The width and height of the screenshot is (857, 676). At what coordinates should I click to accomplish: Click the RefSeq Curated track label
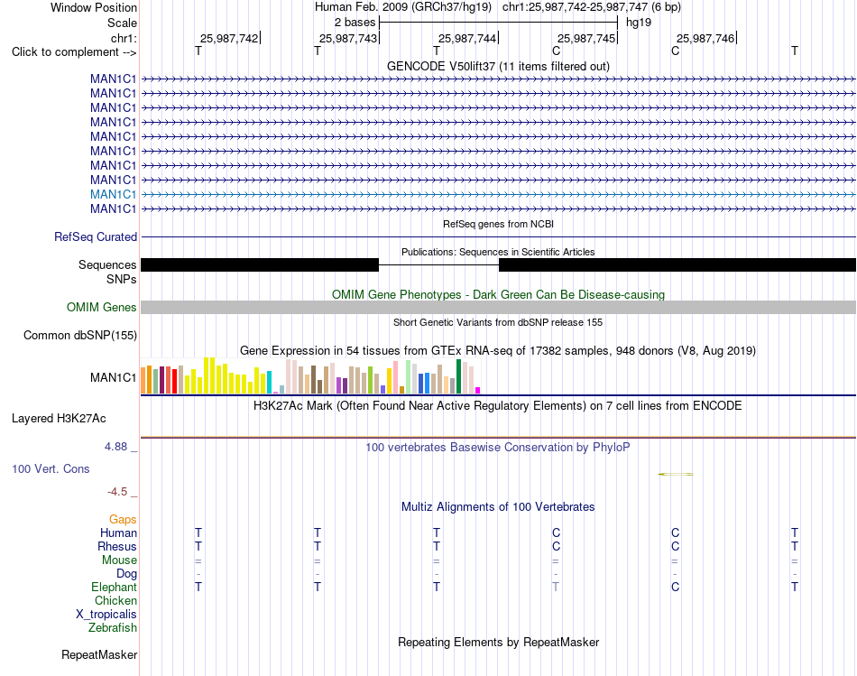[96, 236]
